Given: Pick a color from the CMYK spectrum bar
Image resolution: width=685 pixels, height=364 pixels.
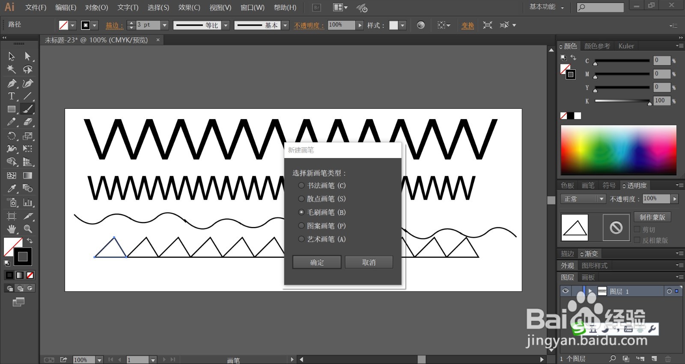Looking at the screenshot, I should click(619, 150).
